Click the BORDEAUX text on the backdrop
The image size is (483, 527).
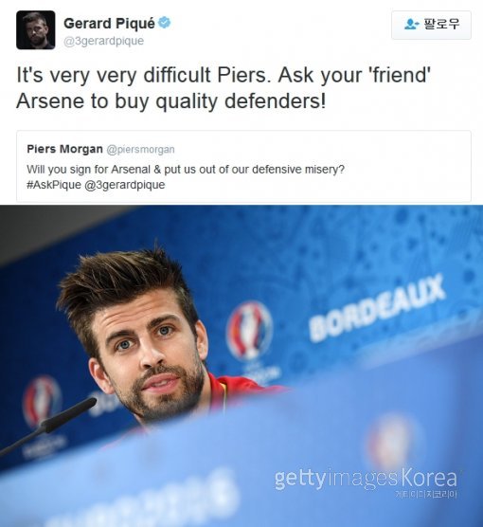[377, 307]
